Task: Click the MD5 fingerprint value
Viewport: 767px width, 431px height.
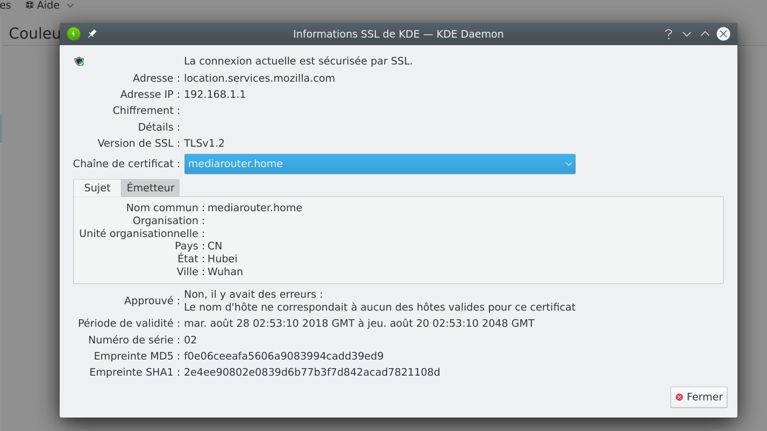Action: [283, 356]
